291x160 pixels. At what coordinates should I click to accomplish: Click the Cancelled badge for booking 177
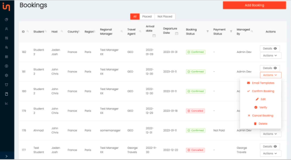195,150
